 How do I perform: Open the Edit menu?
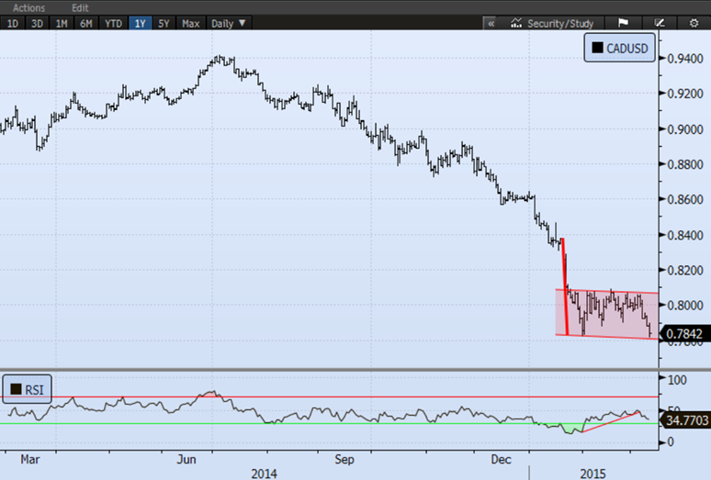click(80, 7)
